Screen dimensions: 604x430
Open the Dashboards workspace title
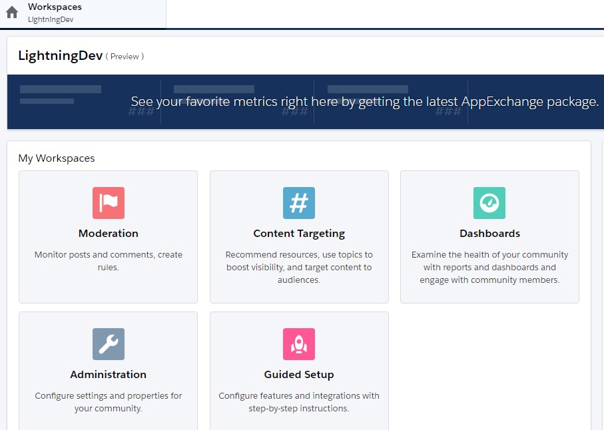coord(489,234)
